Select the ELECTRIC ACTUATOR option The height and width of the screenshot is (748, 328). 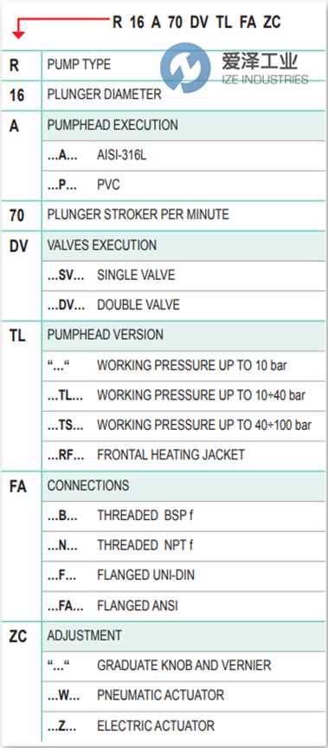coord(183,726)
